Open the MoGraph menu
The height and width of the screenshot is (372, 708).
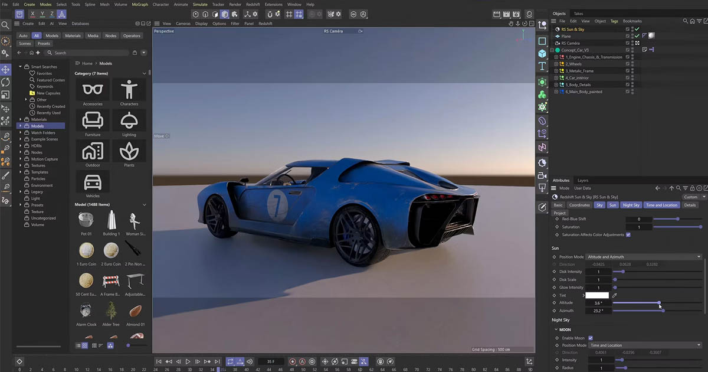click(140, 4)
